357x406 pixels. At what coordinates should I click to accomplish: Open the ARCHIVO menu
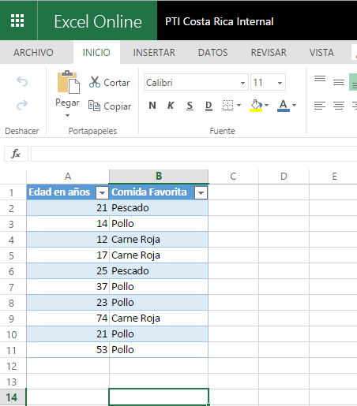coord(33,53)
